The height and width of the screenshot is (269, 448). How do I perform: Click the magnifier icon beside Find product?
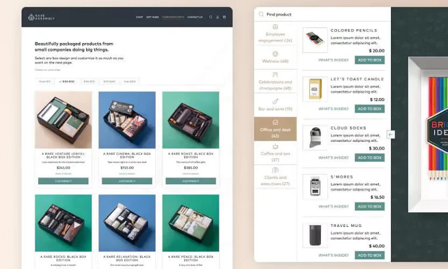point(261,14)
